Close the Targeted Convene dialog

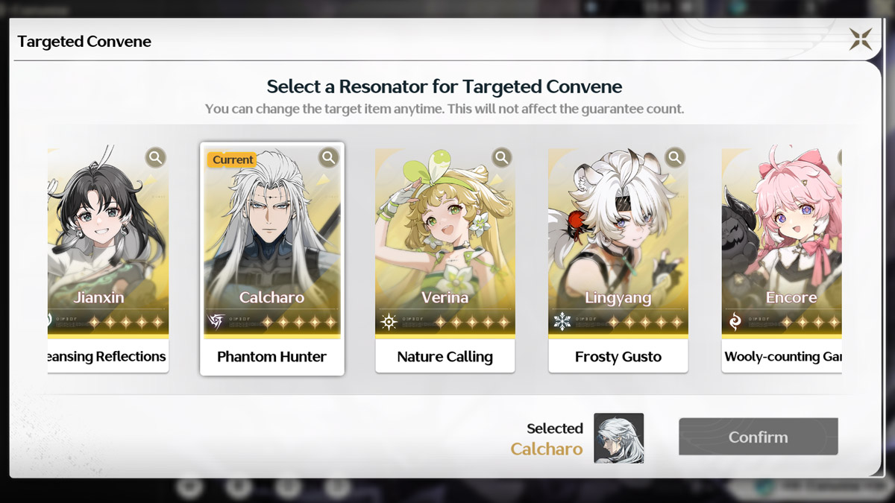coord(861,39)
